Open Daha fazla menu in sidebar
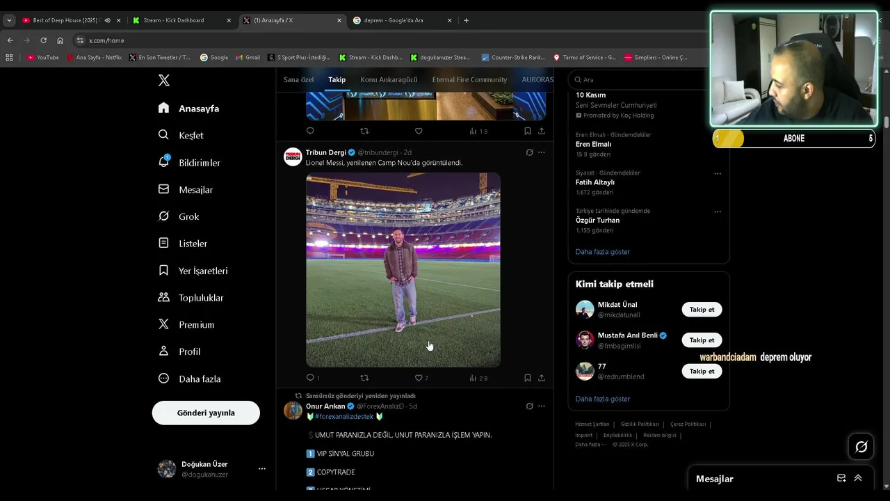Image resolution: width=890 pixels, height=501 pixels. pyautogui.click(x=189, y=379)
